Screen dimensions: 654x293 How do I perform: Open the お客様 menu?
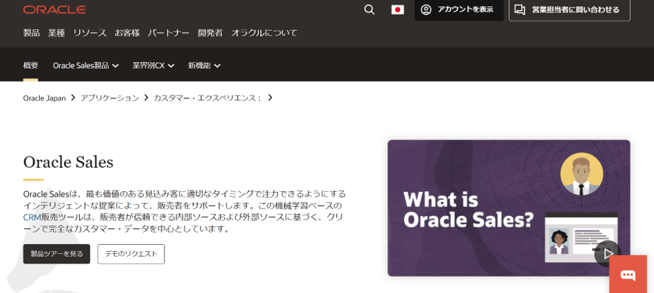pyautogui.click(x=127, y=33)
